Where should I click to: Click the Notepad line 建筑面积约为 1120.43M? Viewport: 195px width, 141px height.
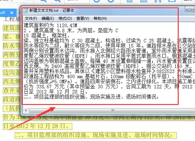click(x=51, y=25)
